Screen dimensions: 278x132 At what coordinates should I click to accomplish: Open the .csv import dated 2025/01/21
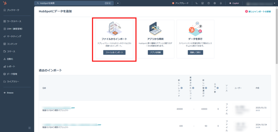(58, 108)
